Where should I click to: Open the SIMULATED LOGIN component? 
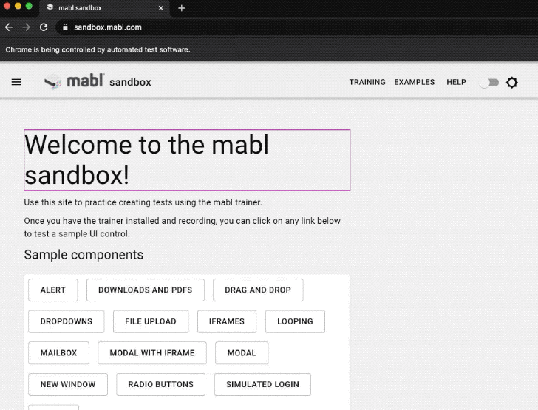coord(262,384)
